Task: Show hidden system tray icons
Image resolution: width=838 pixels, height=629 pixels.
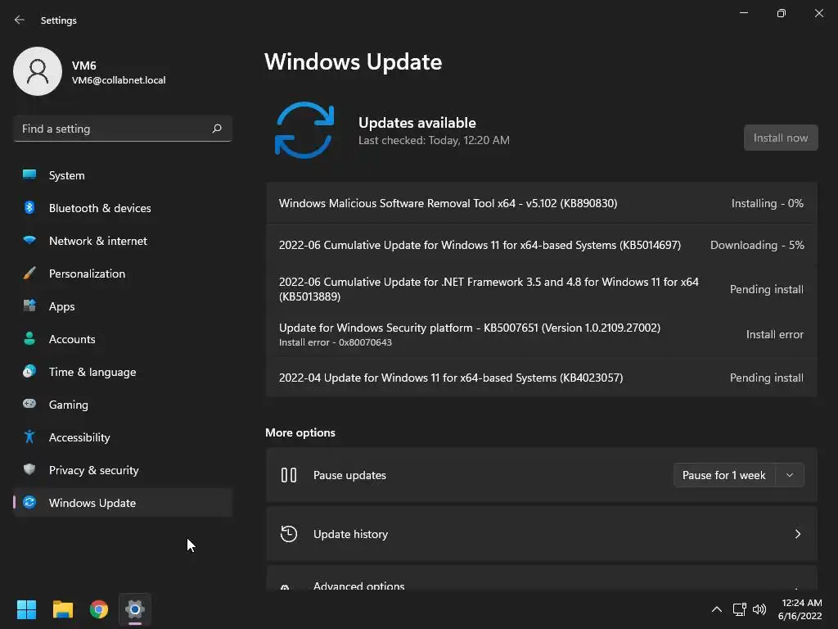Action: 717,609
